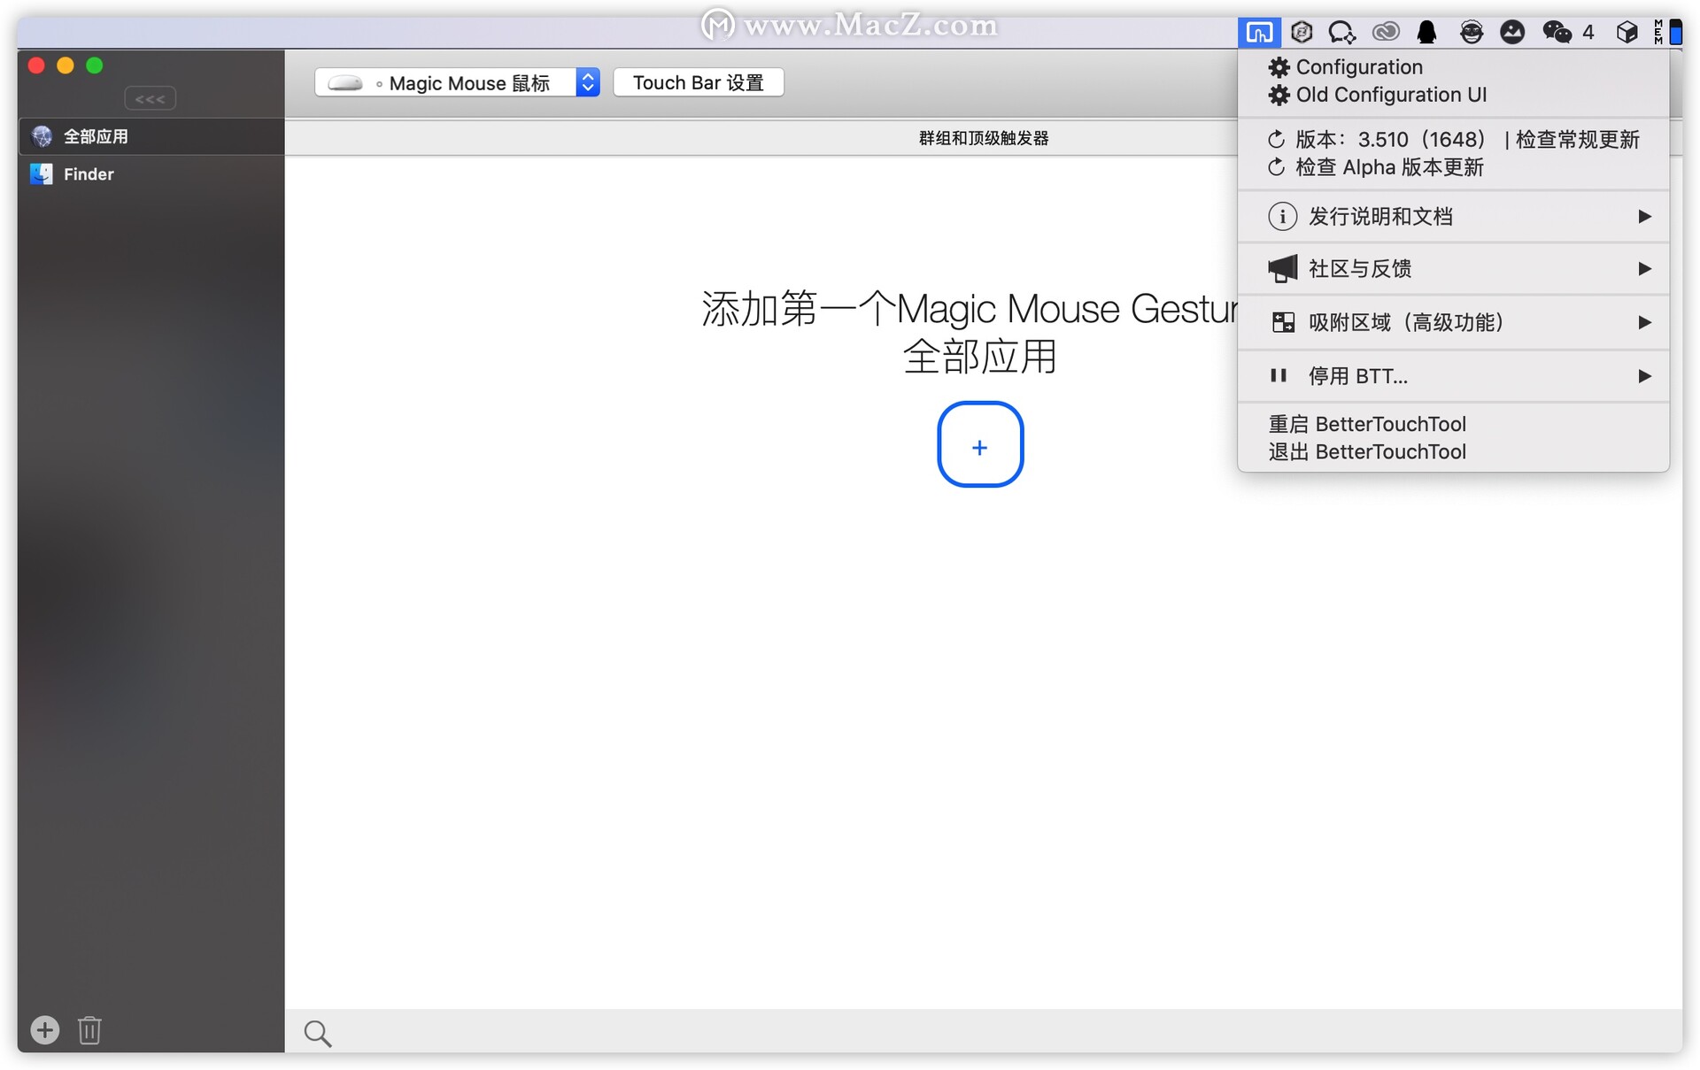Click the WeChat unread count 4
Image resolution: width=1700 pixels, height=1070 pixels.
click(1588, 33)
